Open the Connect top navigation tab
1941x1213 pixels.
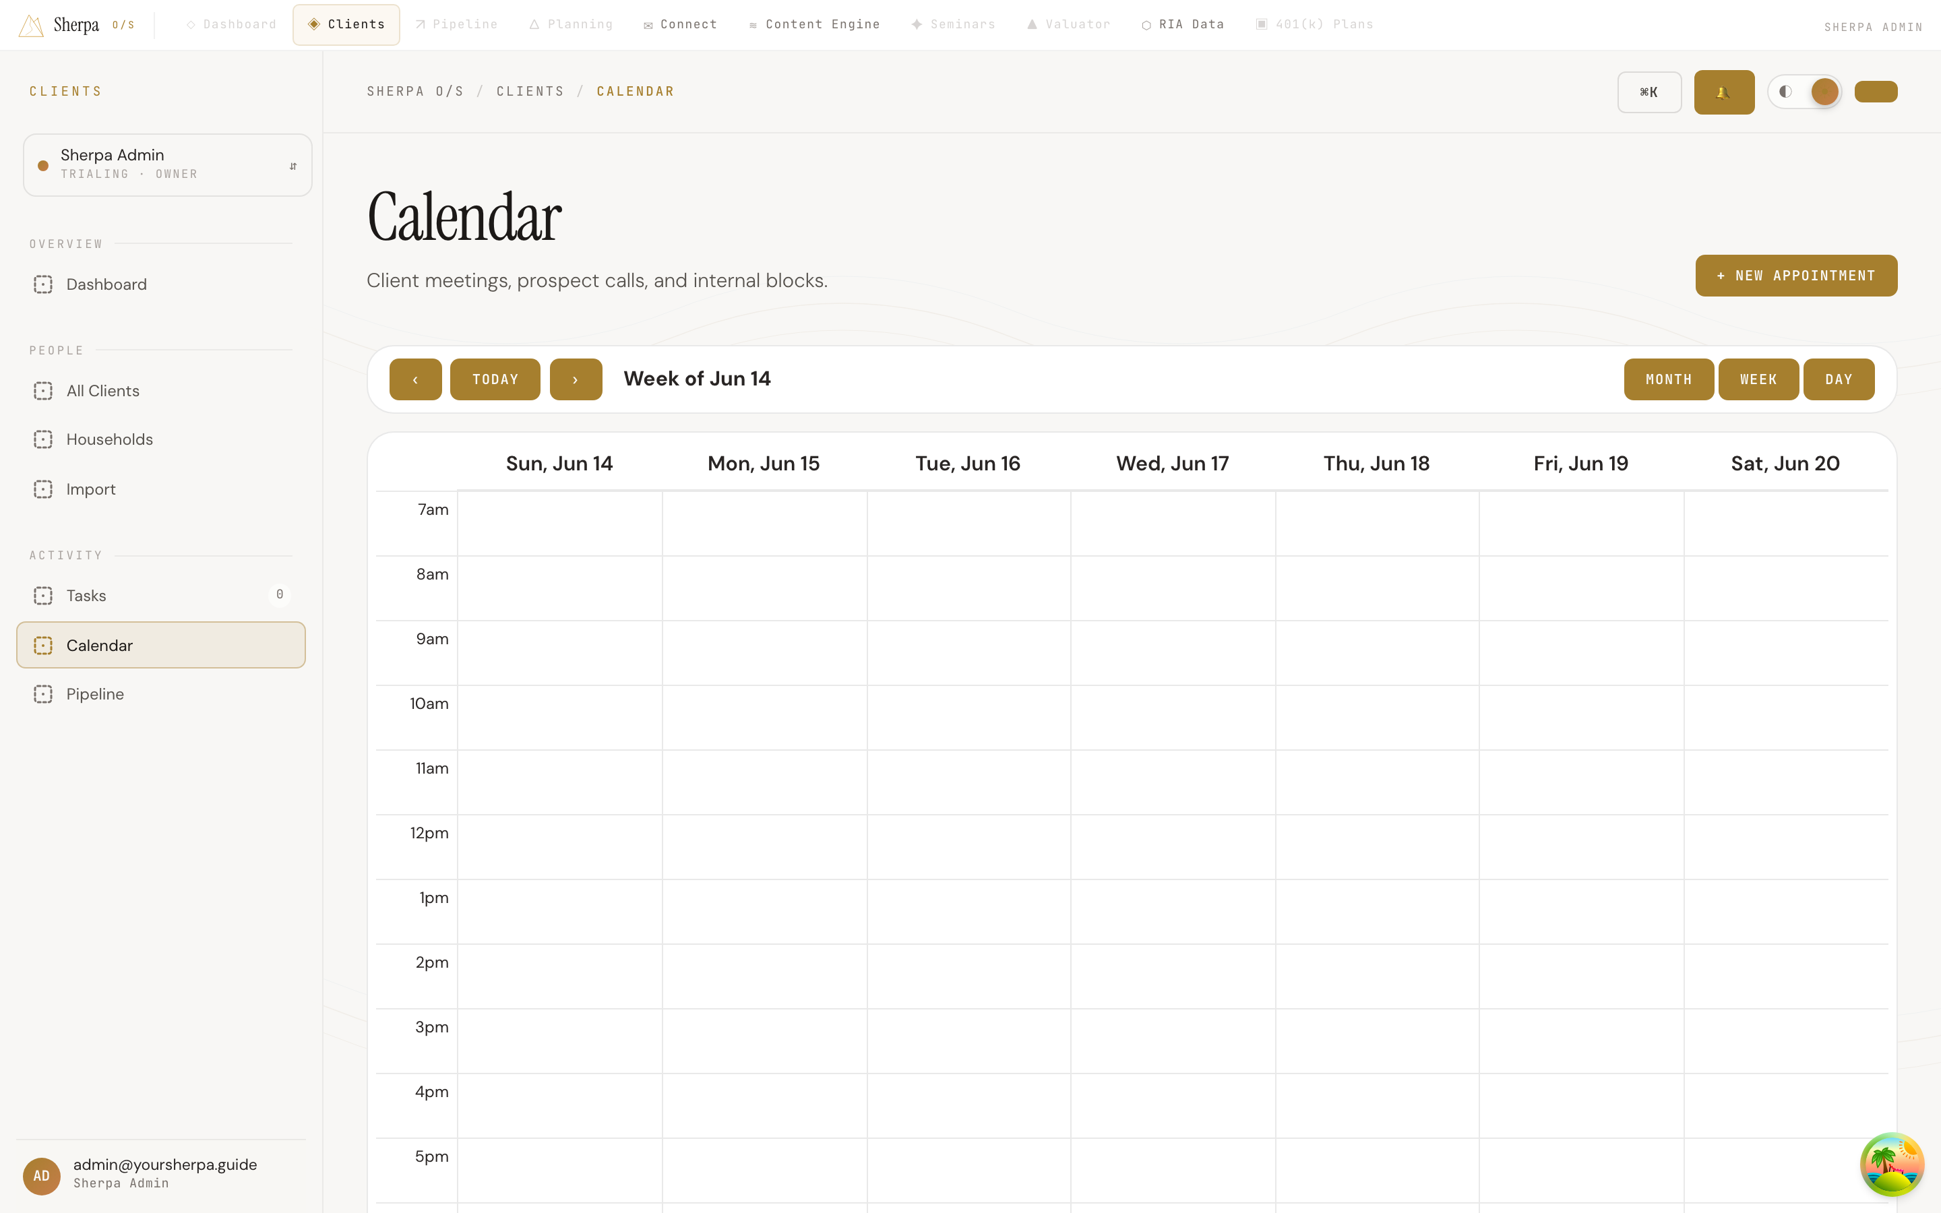pyautogui.click(x=680, y=25)
